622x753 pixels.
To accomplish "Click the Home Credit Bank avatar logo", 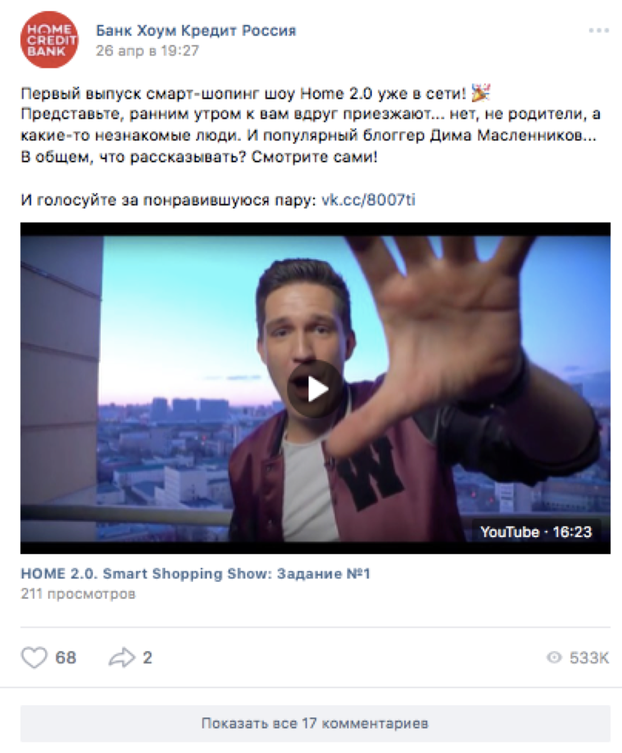I will click(x=49, y=40).
